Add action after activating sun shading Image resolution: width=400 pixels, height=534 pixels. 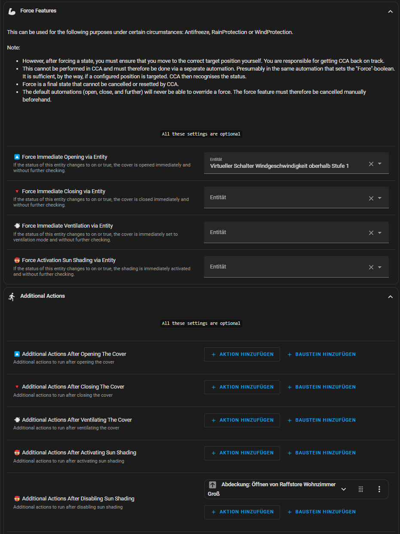click(242, 453)
